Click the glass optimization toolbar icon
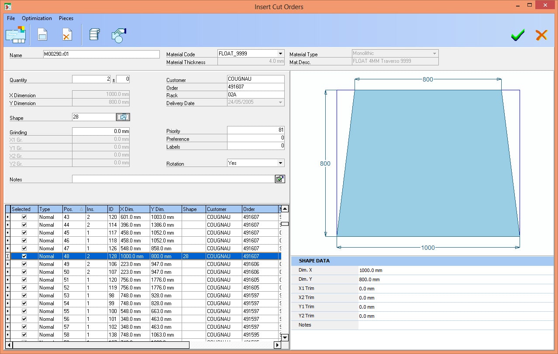Image resolution: width=558 pixels, height=354 pixels. (16, 35)
